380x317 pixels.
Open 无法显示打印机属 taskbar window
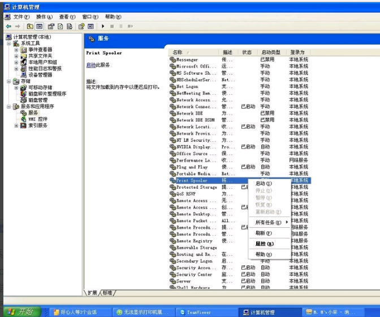pyautogui.click(x=144, y=312)
